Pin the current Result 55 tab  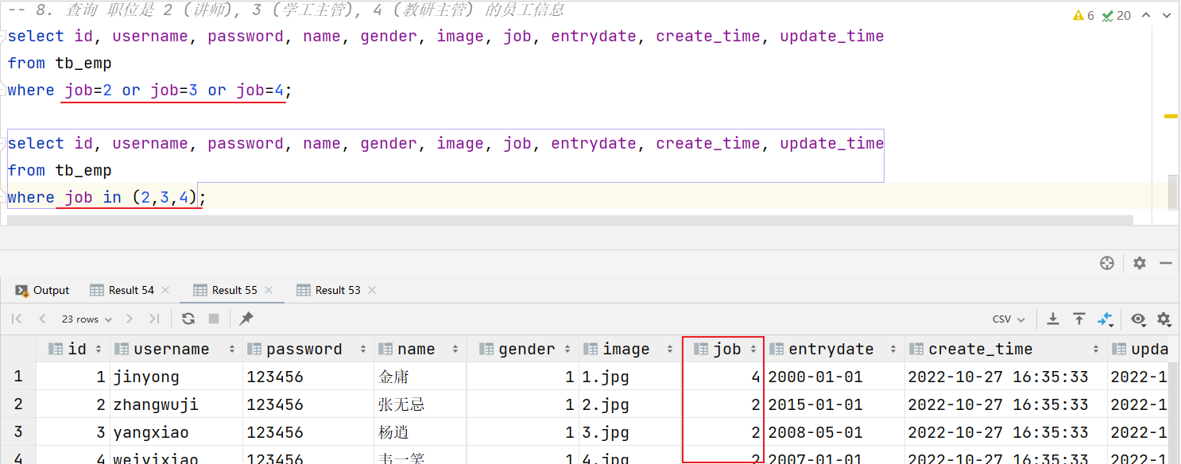pyautogui.click(x=246, y=319)
